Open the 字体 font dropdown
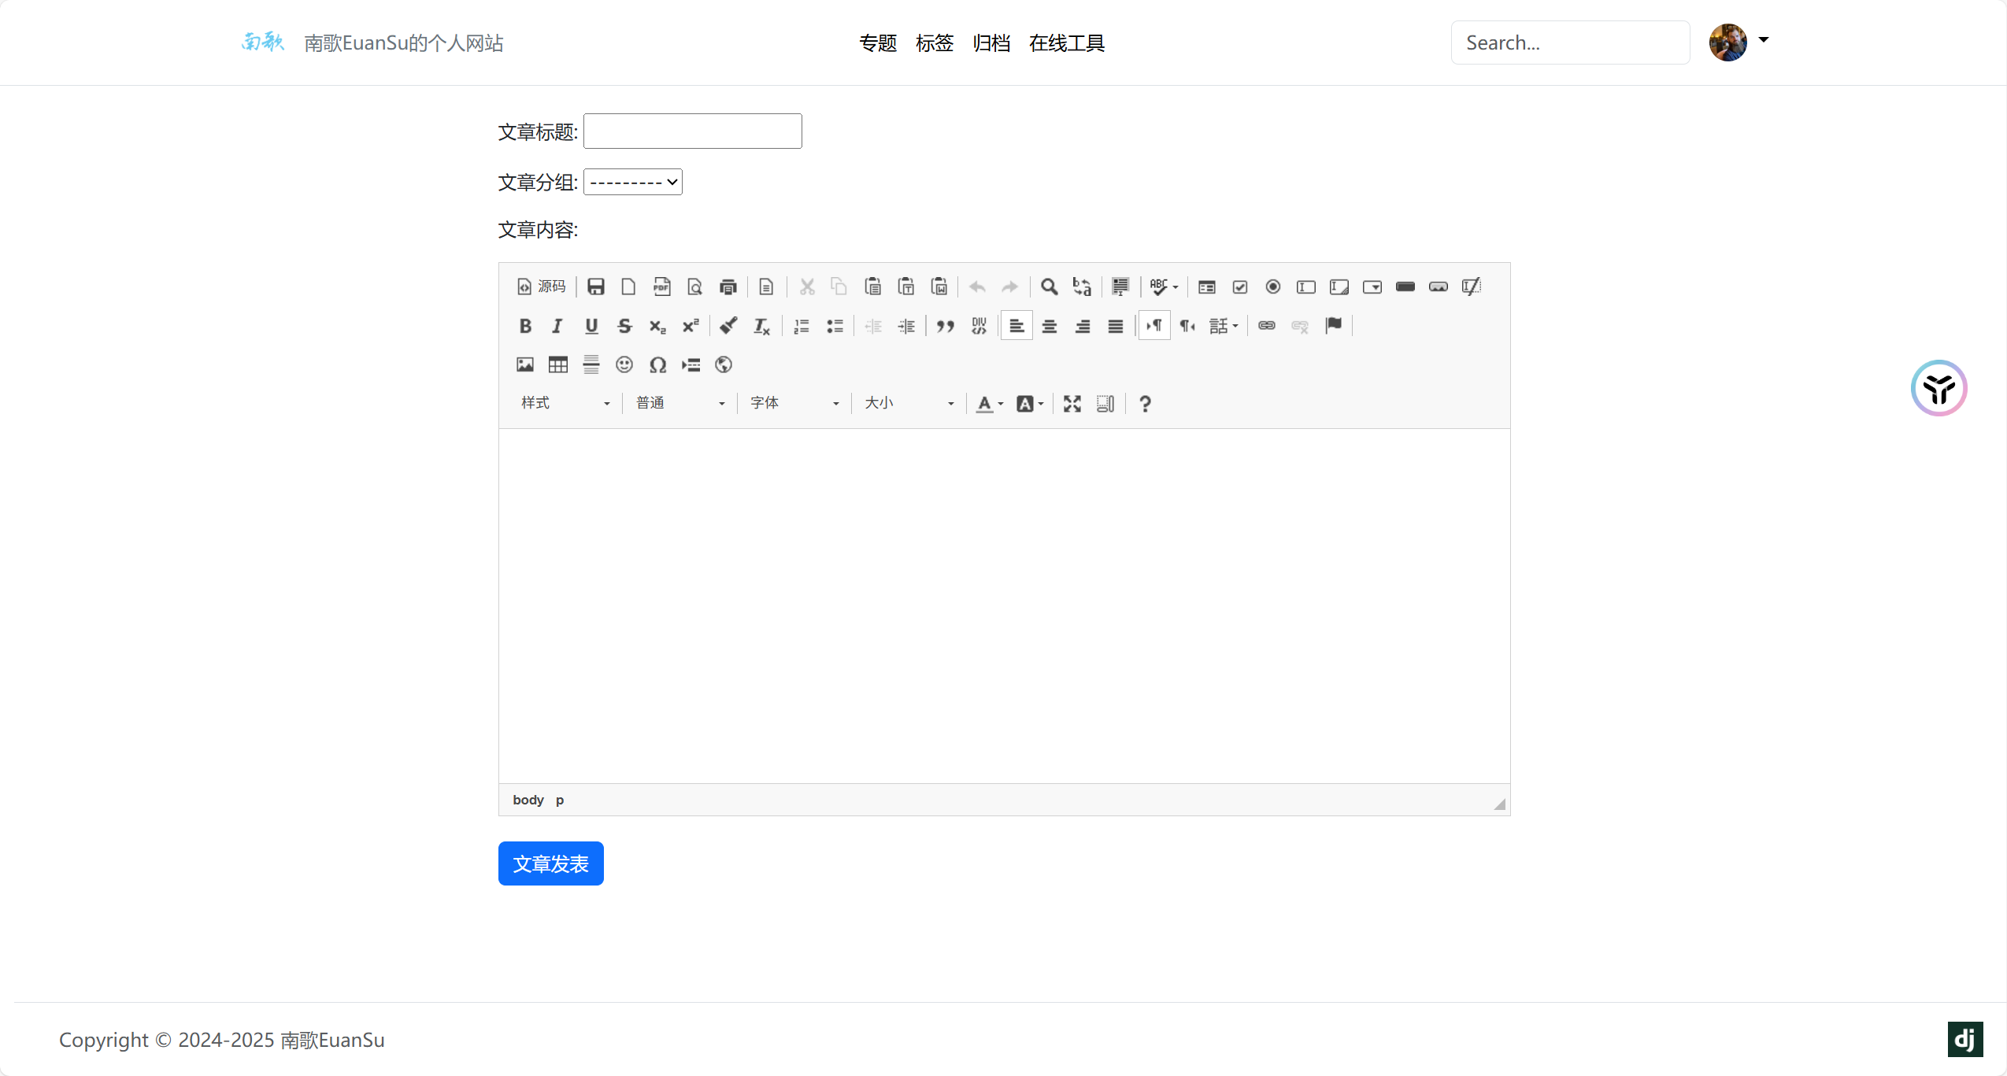The height and width of the screenshot is (1076, 2007). (794, 404)
